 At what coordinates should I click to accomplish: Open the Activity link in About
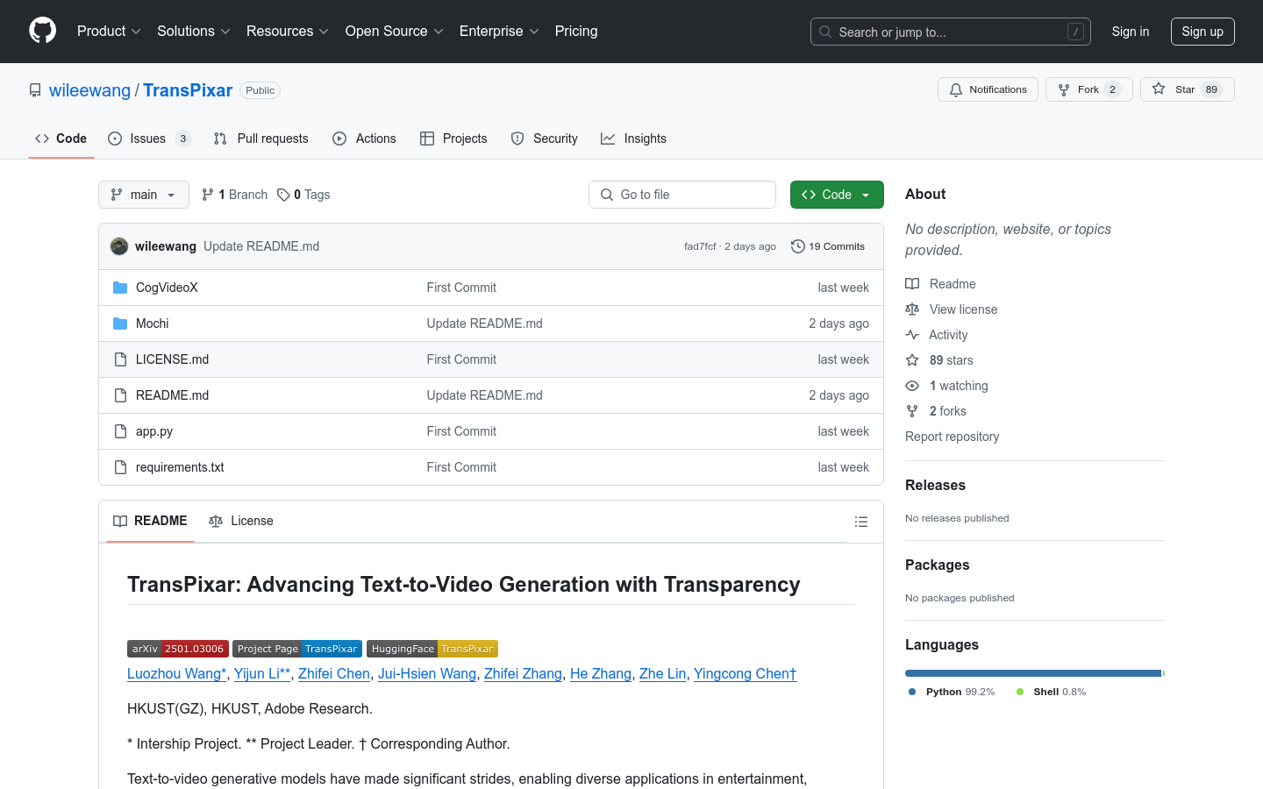937,335
